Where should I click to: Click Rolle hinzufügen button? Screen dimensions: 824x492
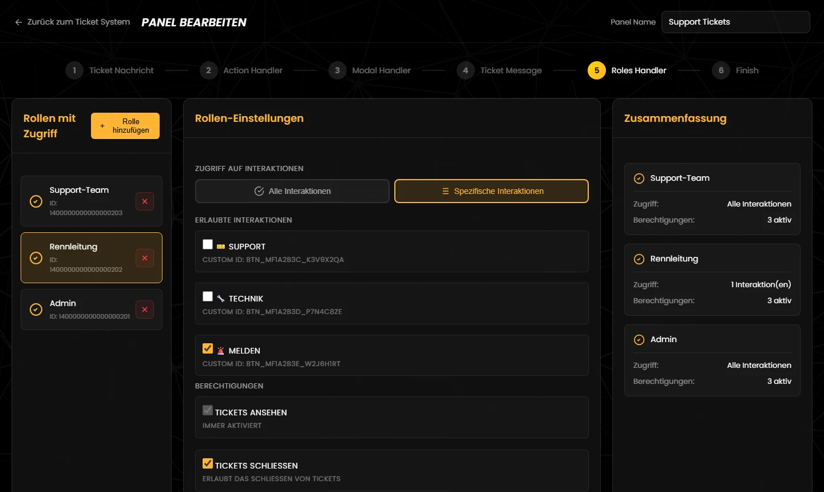tap(125, 126)
